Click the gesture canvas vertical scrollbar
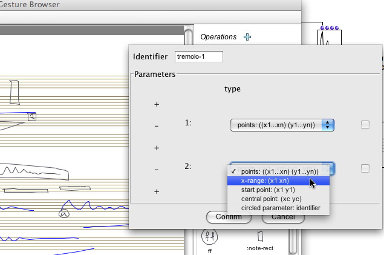Viewport: 384px width, 255px height. [x=188, y=37]
